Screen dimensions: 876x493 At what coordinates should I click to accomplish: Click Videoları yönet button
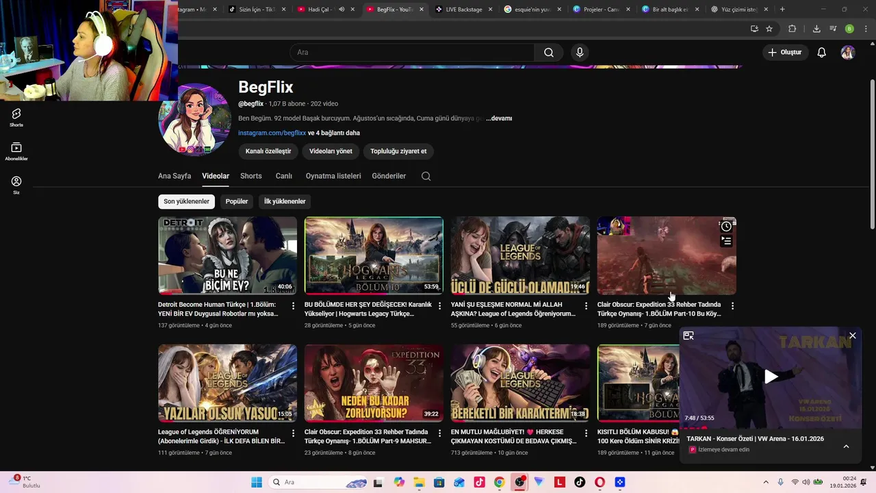pyautogui.click(x=331, y=151)
